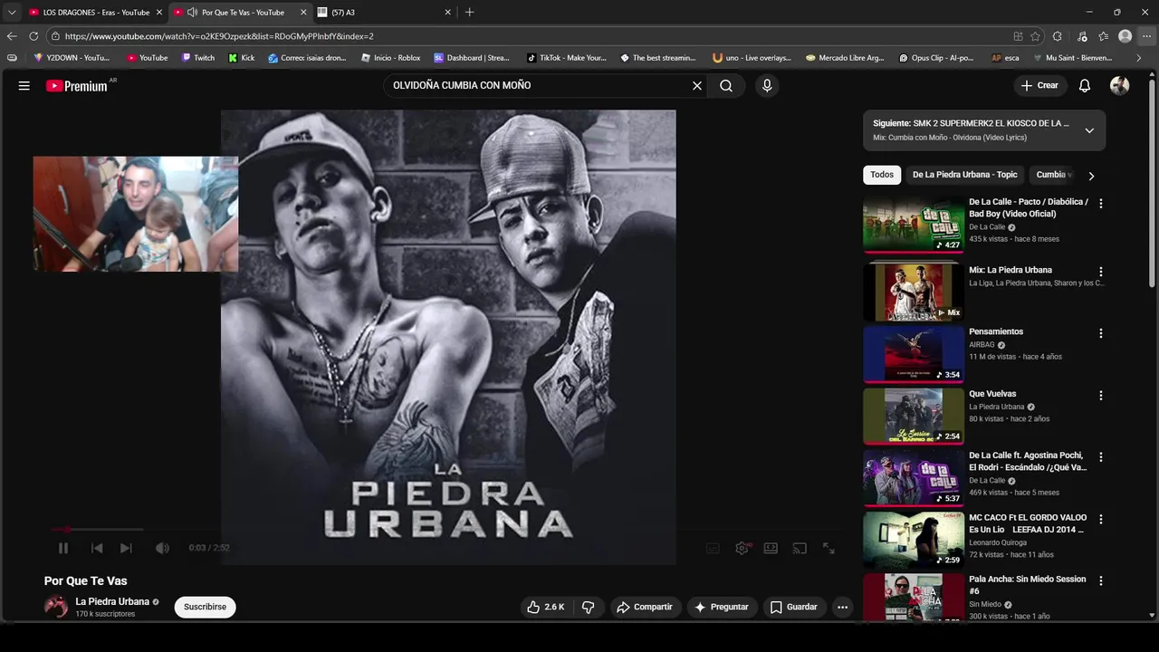Skip back to previous video
1159x652 pixels.
coord(97,548)
